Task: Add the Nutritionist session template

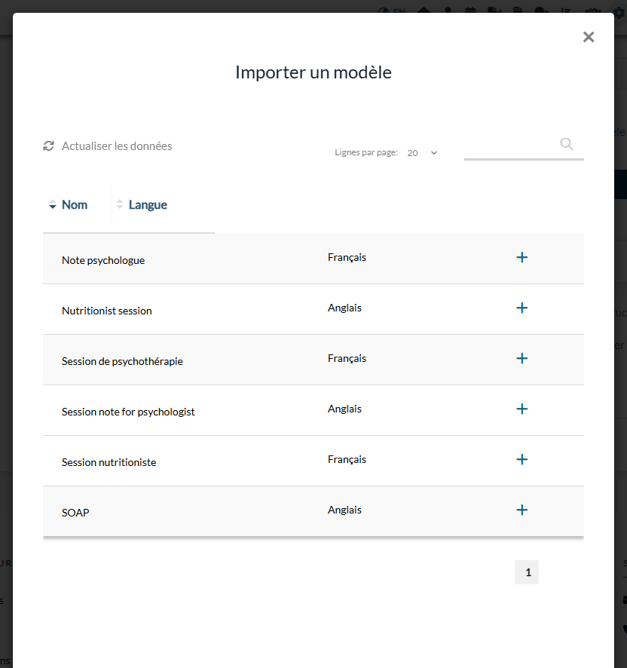Action: (x=521, y=308)
